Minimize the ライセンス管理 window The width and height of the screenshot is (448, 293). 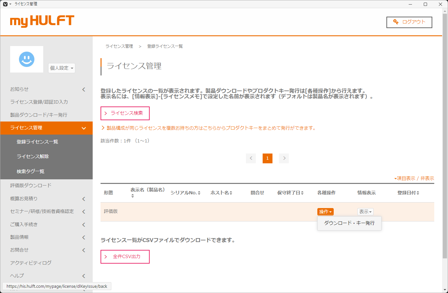pyautogui.click(x=411, y=4)
